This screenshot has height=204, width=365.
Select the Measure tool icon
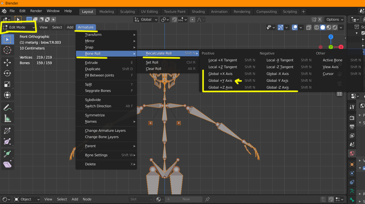pos(7,118)
